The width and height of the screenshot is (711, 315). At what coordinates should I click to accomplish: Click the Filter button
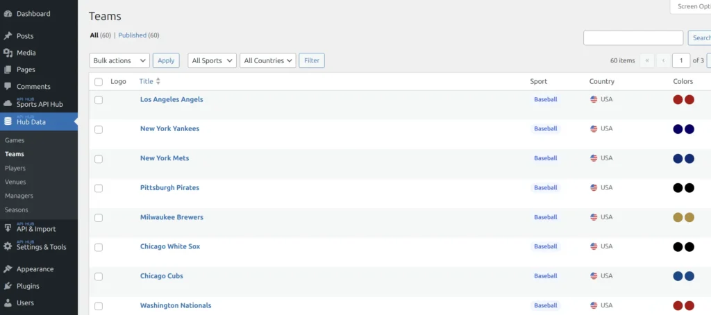[312, 60]
